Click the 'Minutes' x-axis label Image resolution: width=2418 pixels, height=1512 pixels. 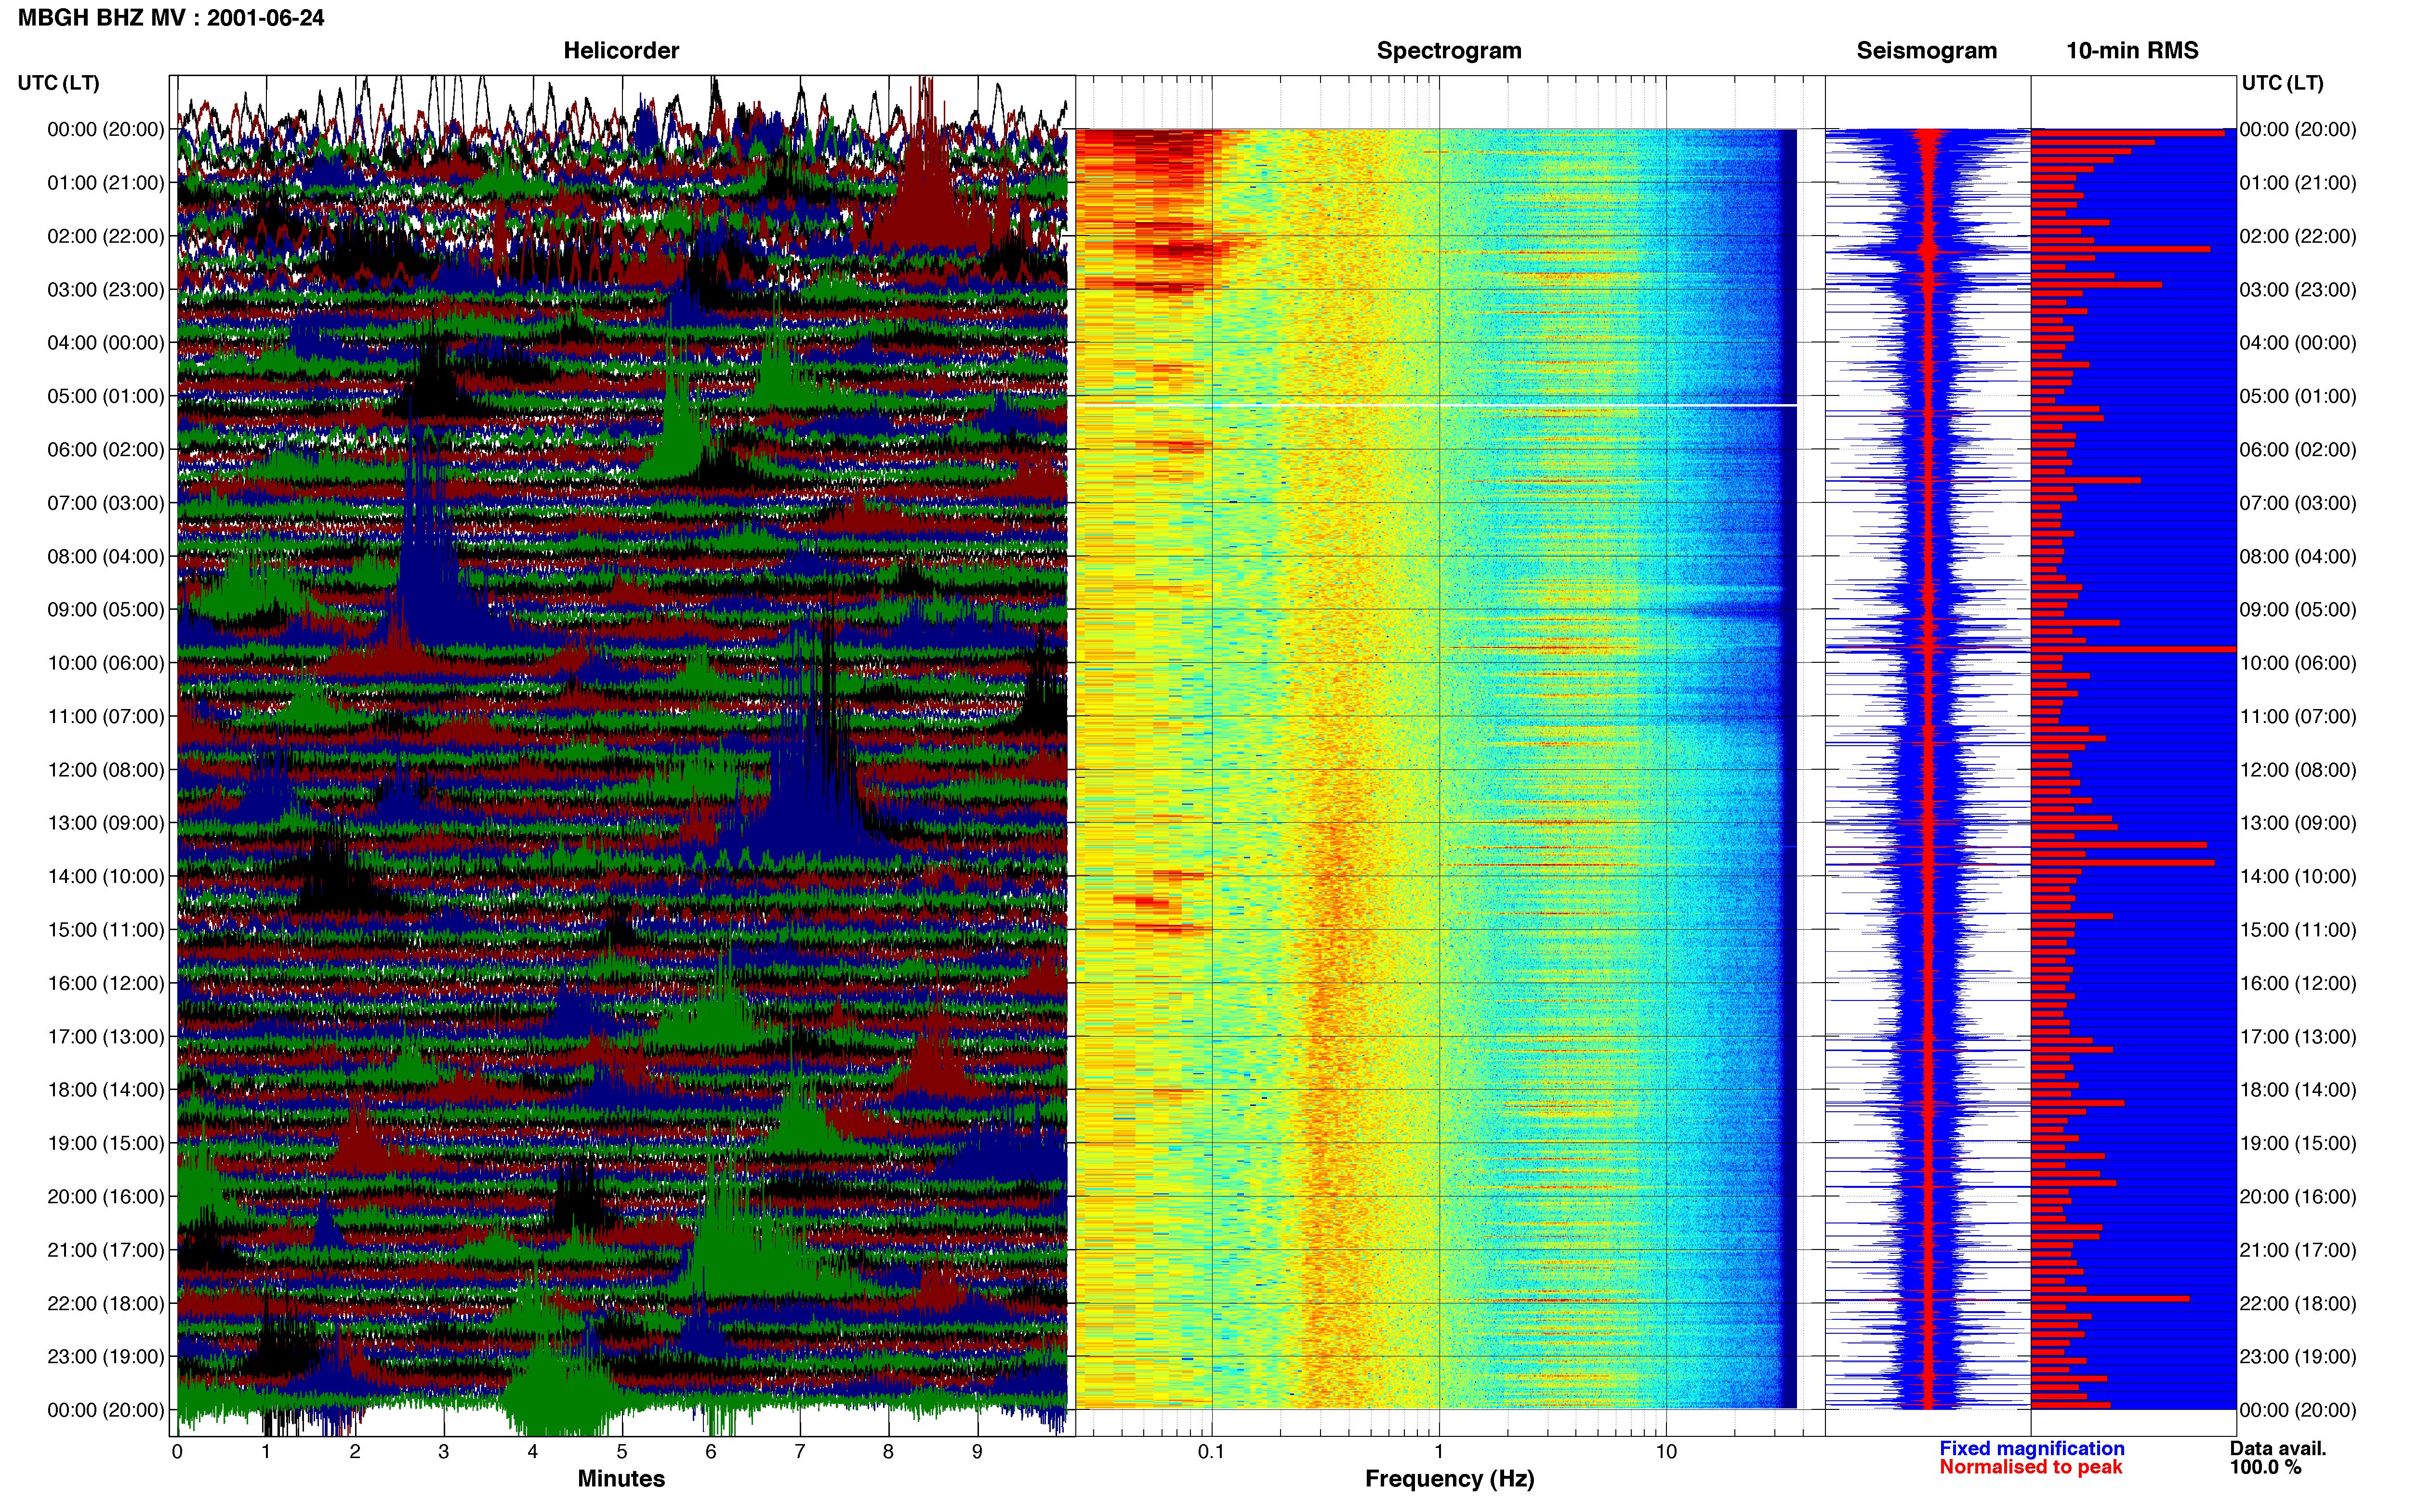click(x=621, y=1479)
